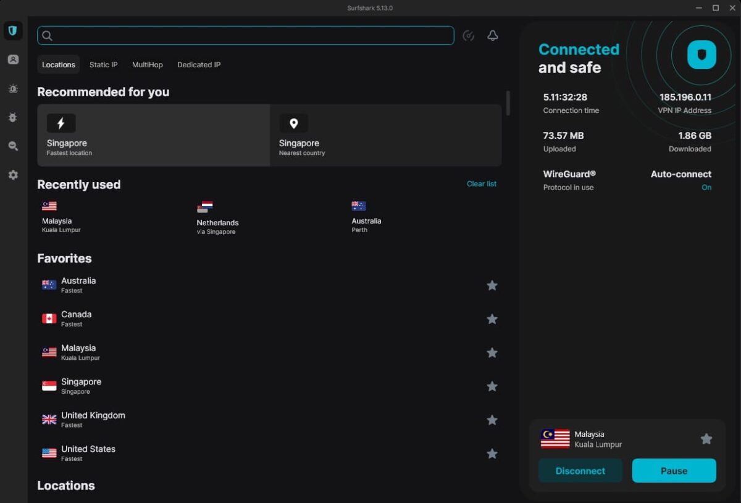This screenshot has width=741, height=503.
Task: Open notifications bell icon
Action: (x=493, y=36)
